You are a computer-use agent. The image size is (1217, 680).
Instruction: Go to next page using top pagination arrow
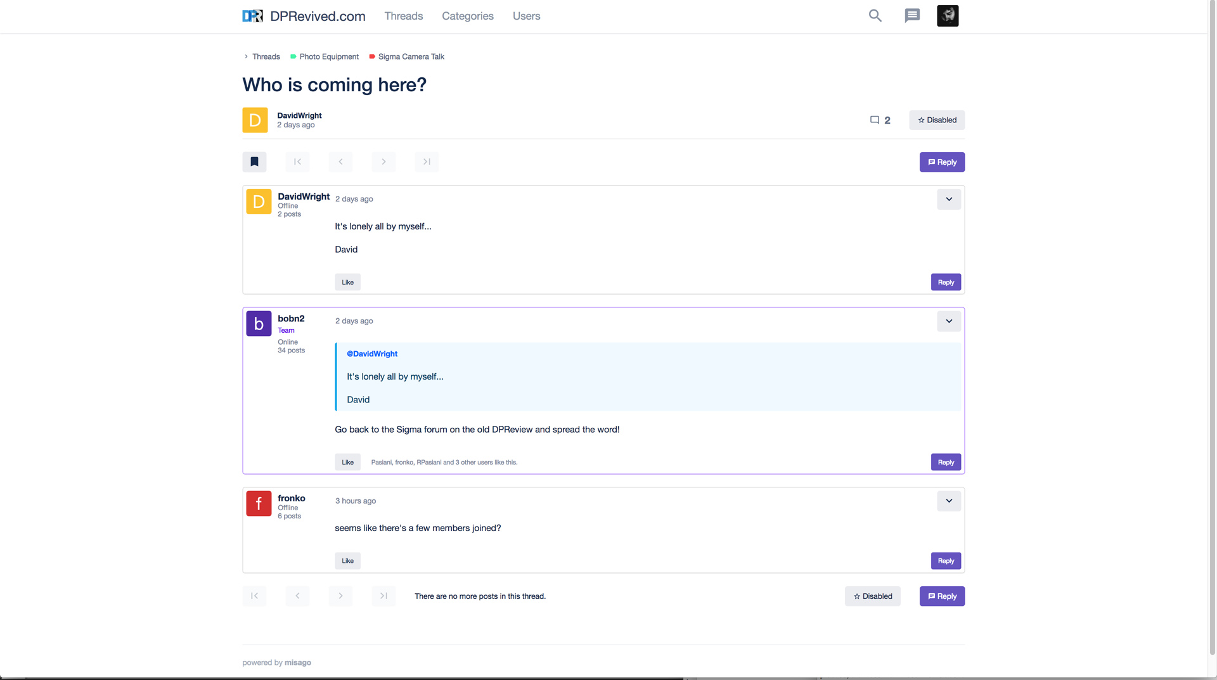(383, 162)
